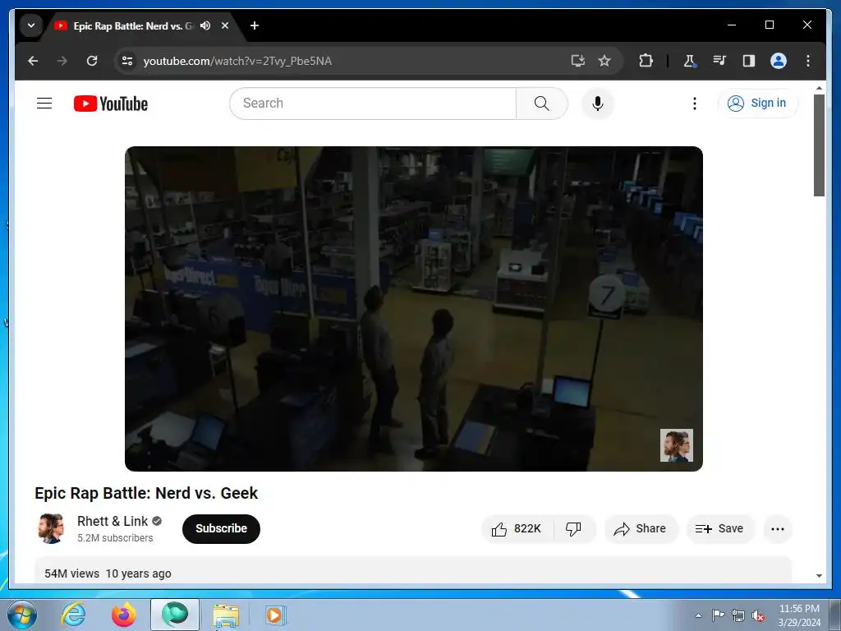Image resolution: width=841 pixels, height=631 pixels.
Task: Subscribe to Rhett & Link
Action: (x=221, y=529)
